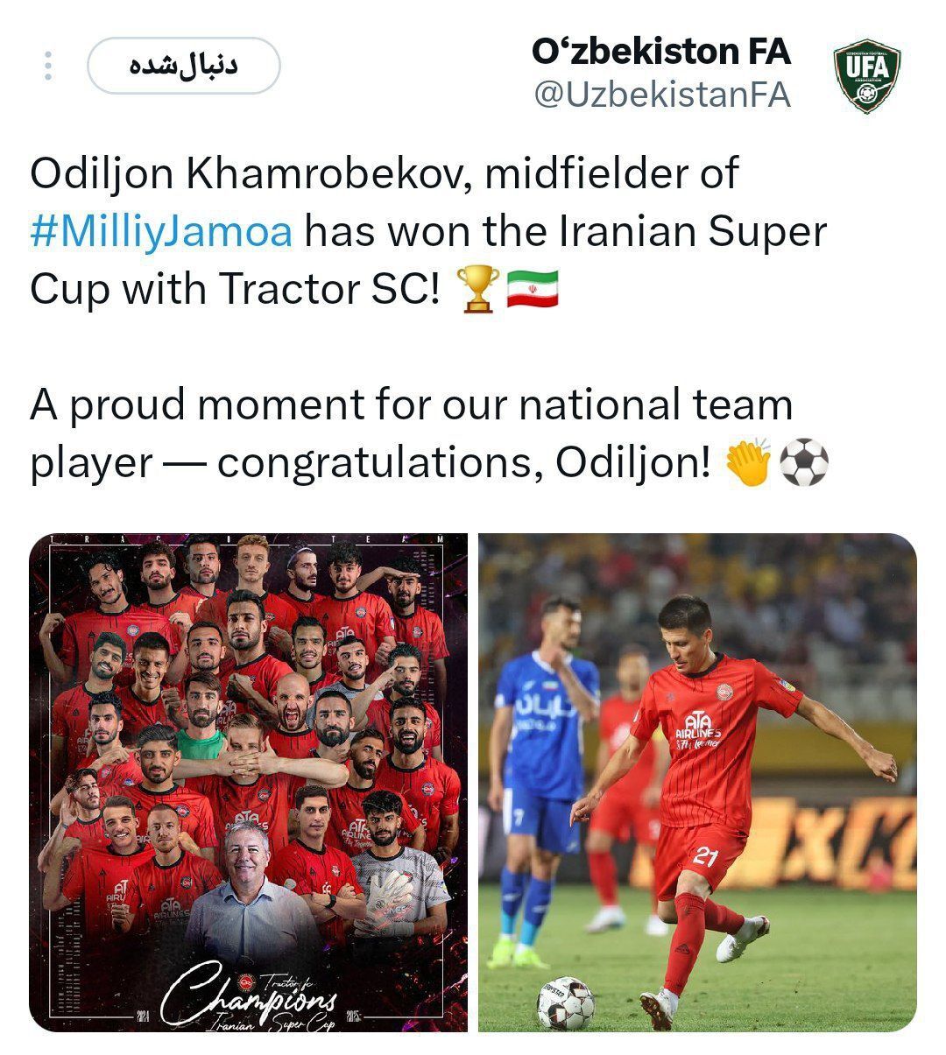Click the trophy emoji in the tweet
The height and width of the screenshot is (1055, 946).
tap(479, 289)
